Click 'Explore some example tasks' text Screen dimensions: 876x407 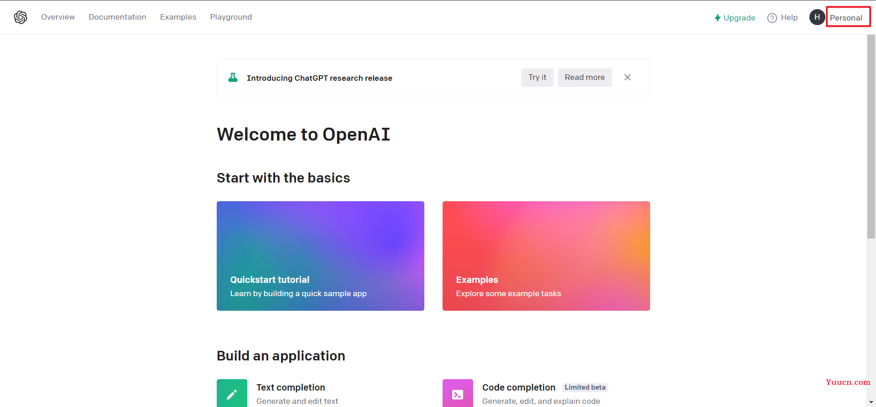tap(508, 293)
